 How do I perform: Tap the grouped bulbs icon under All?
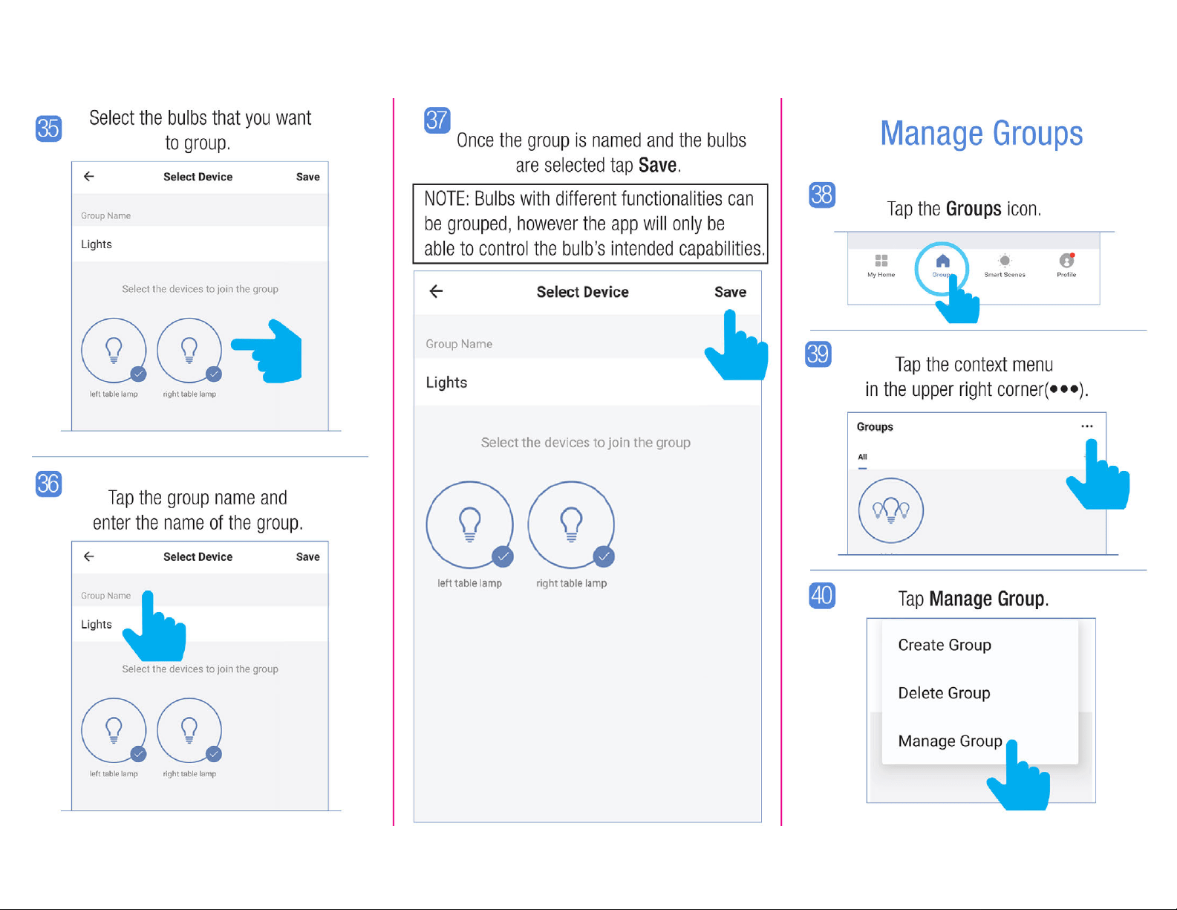click(x=891, y=510)
